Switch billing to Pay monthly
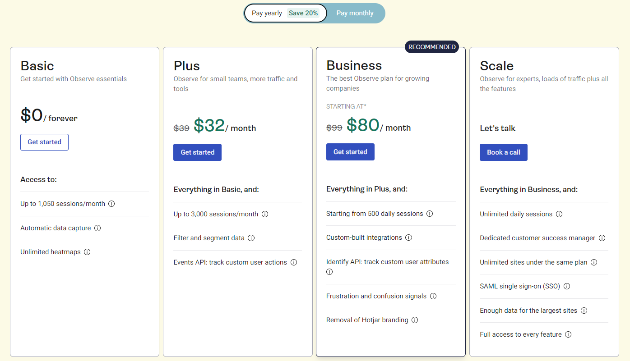Image resolution: width=630 pixels, height=361 pixels. [355, 13]
